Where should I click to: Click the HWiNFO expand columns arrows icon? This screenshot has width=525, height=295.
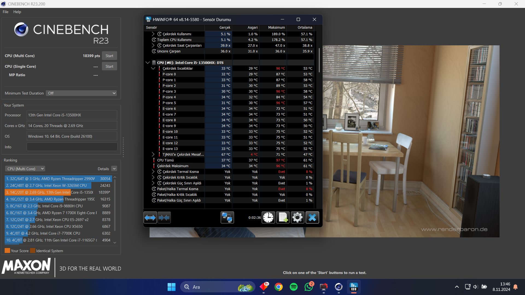point(150,218)
